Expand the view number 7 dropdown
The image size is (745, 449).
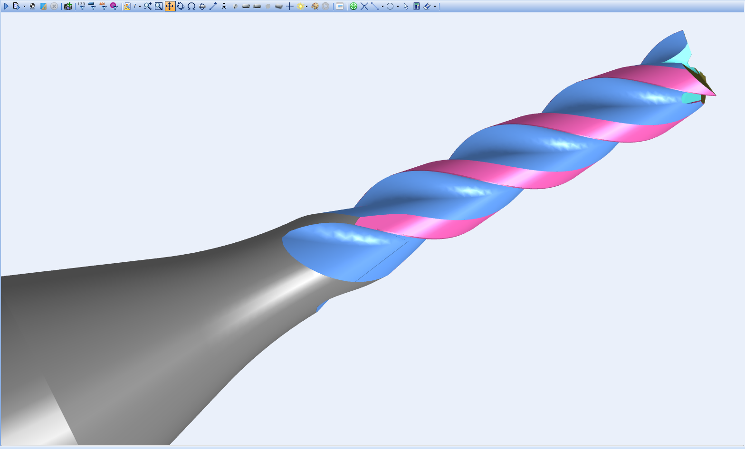pos(140,7)
